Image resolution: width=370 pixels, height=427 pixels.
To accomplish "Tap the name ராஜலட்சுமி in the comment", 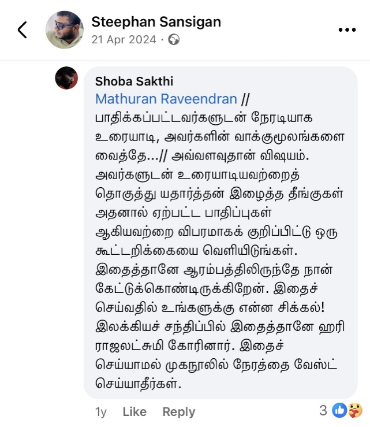I will point(129,346).
